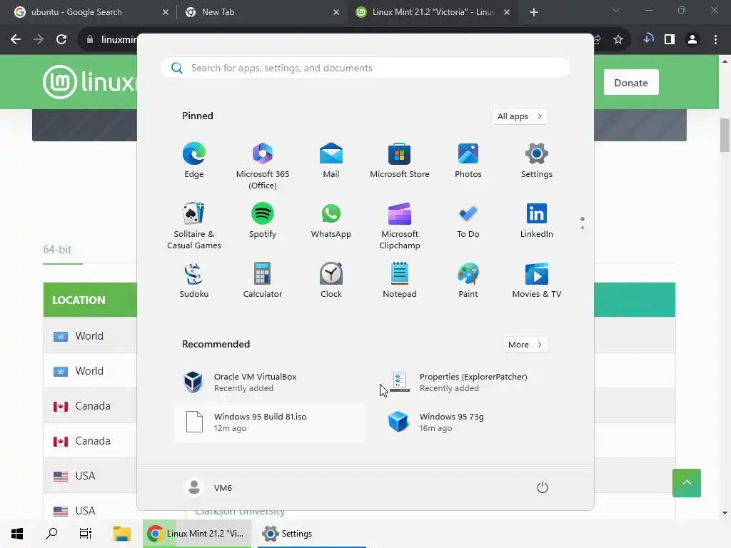Launch Sudoku

click(x=194, y=280)
